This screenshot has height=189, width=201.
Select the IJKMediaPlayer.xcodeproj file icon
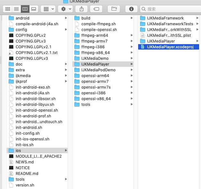(x=143, y=47)
